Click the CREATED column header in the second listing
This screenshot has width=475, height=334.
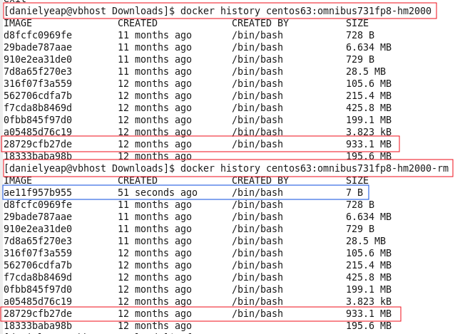[x=138, y=180]
